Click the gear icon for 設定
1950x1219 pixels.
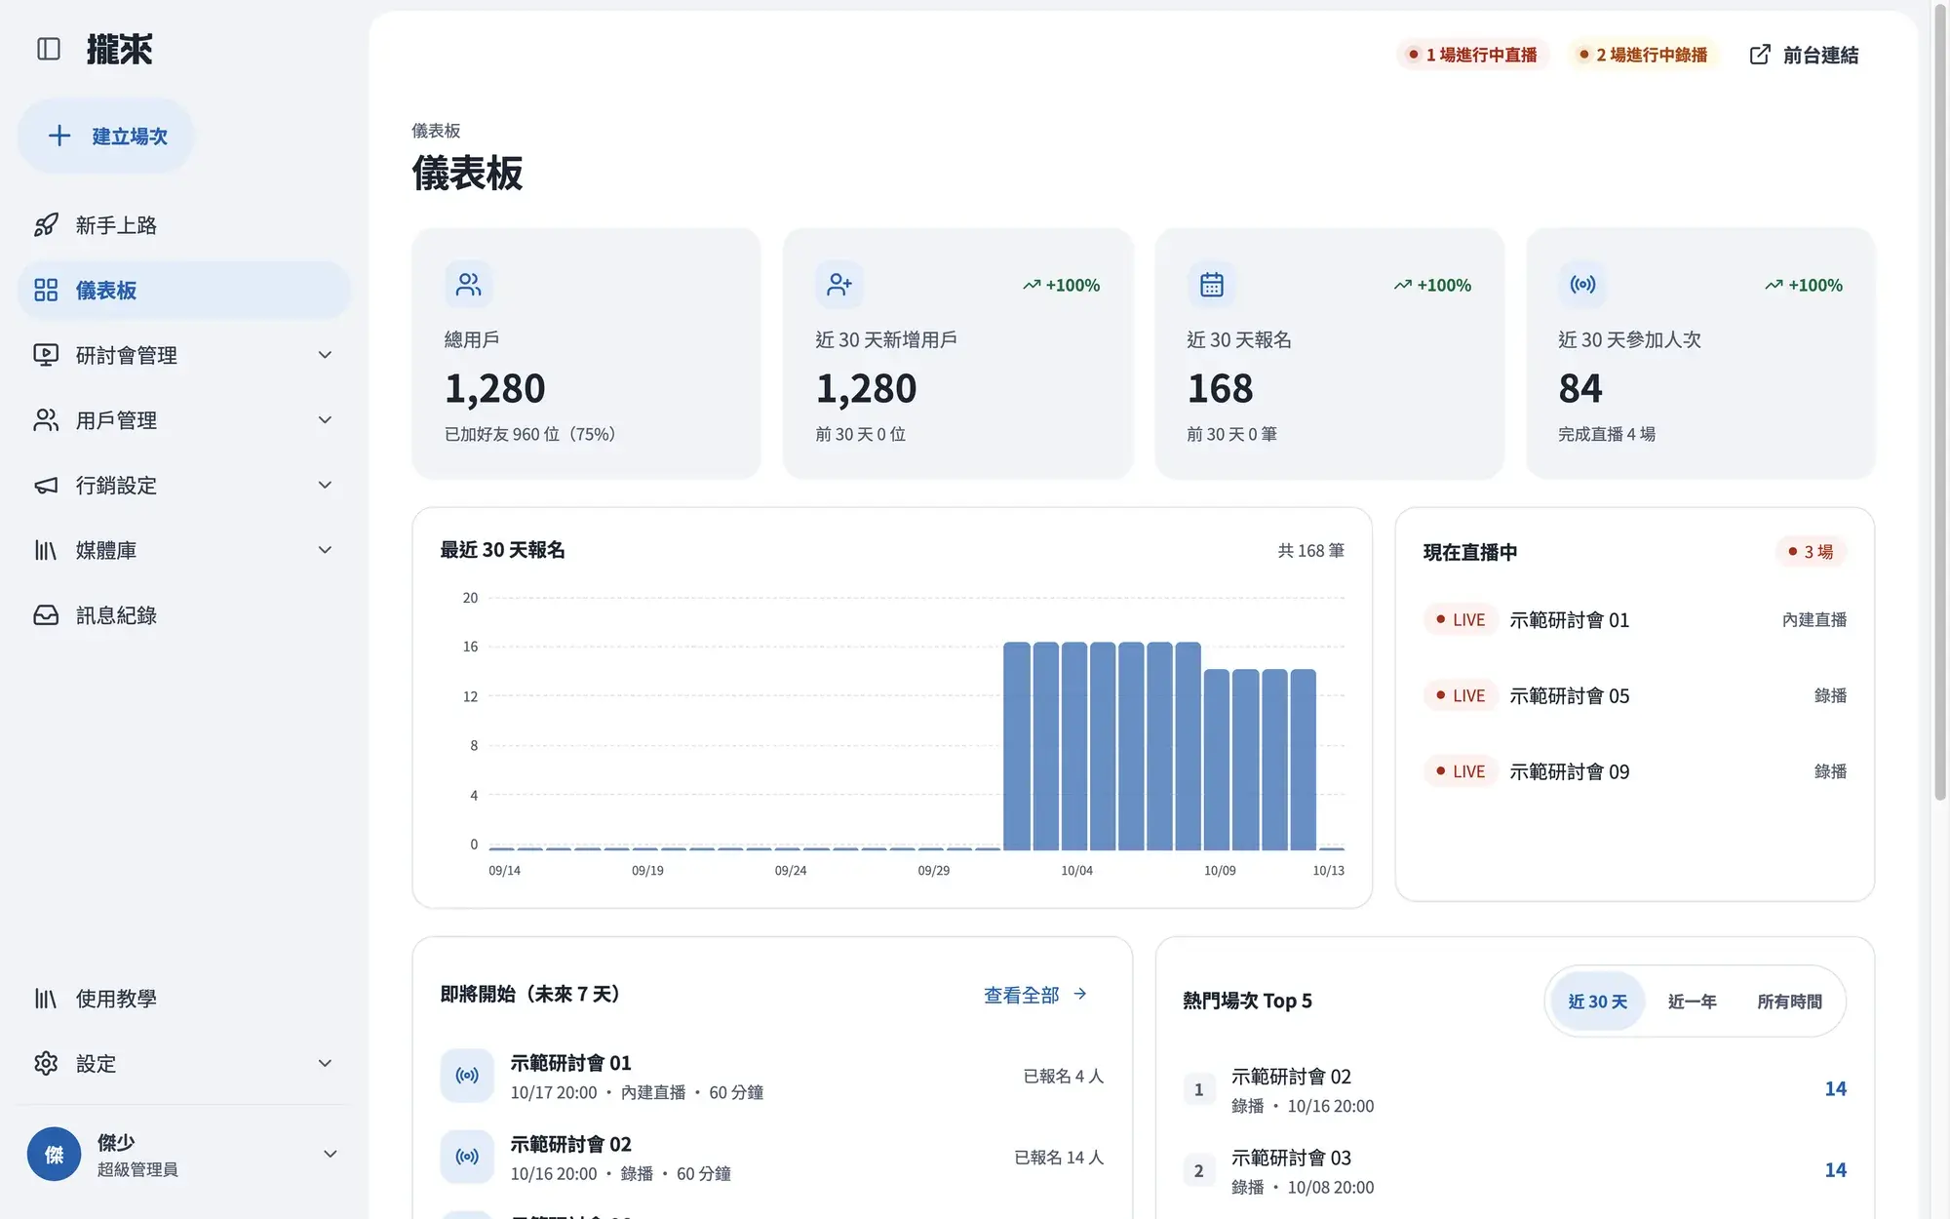(46, 1063)
